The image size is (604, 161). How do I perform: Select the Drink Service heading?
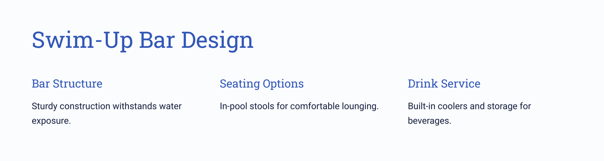444,83
